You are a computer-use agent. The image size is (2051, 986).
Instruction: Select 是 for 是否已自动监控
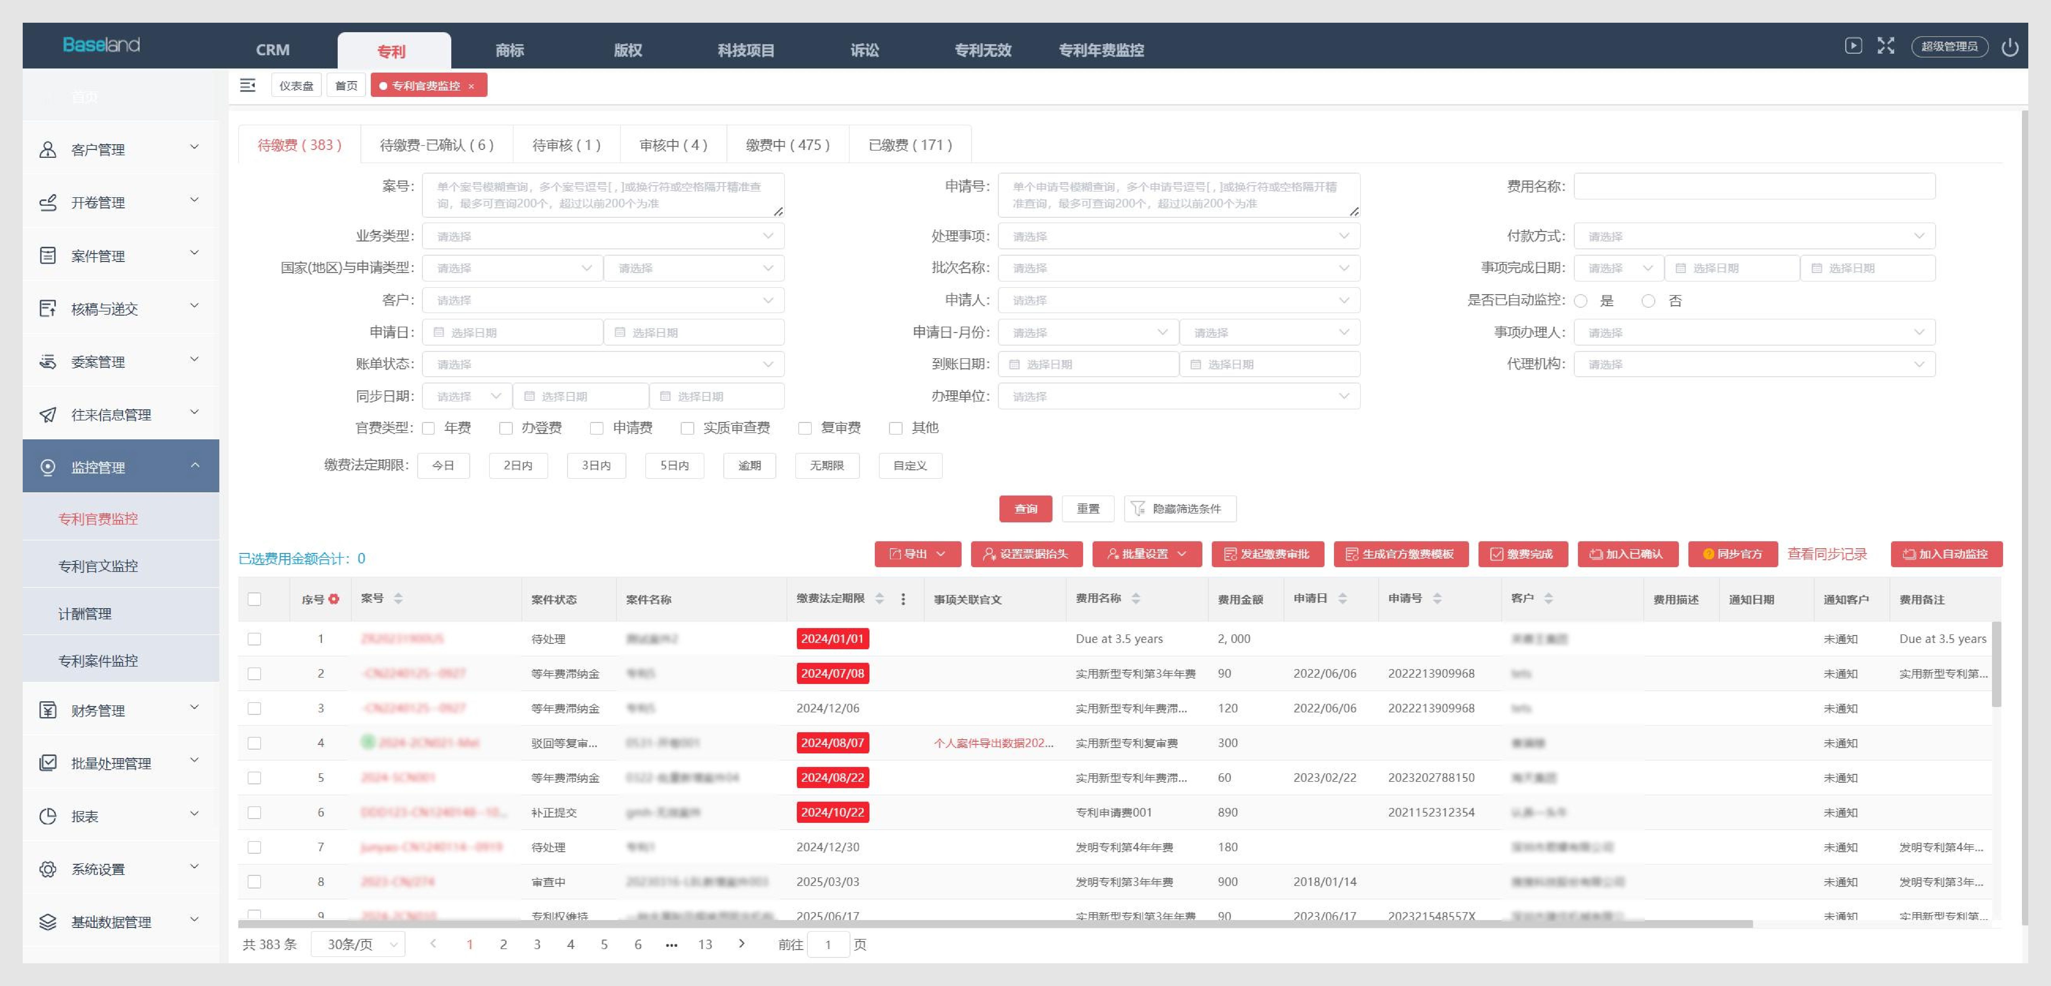coord(1581,301)
